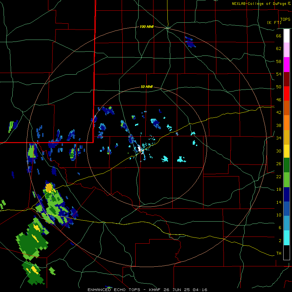
Task: Click the "66" legend value
Action: [x=279, y=36]
